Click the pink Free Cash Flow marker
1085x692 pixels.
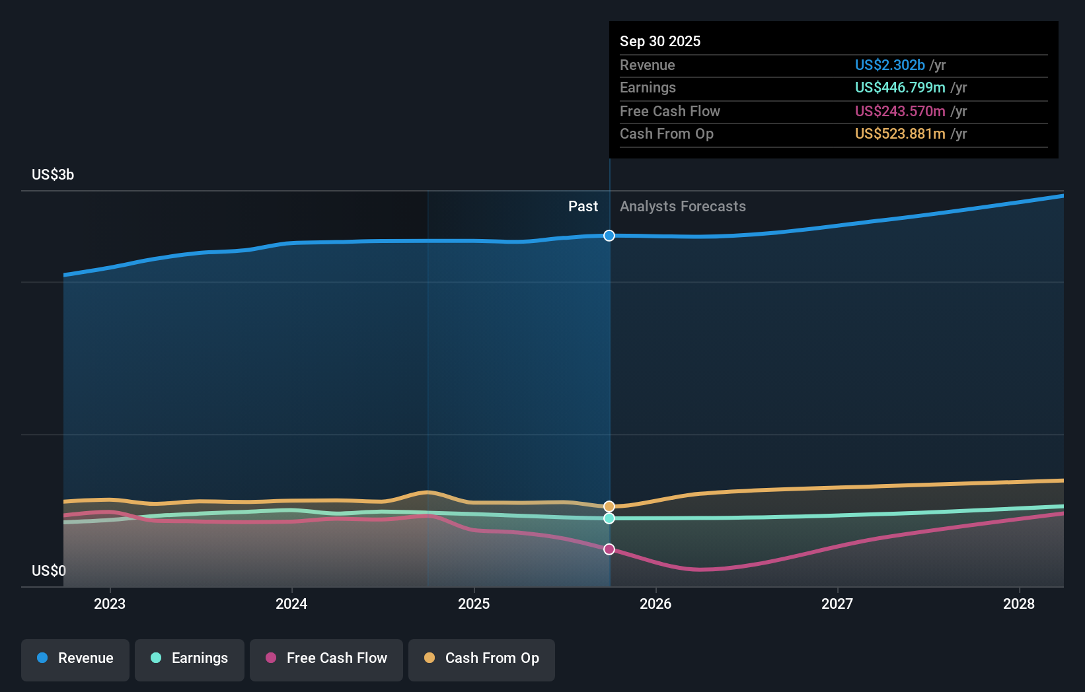coord(609,549)
